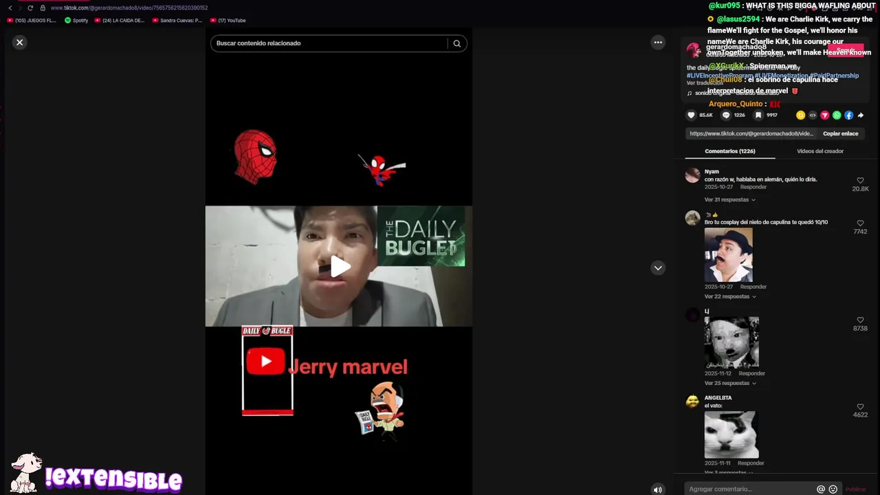Click the search magnifier icon
880x495 pixels.
pyautogui.click(x=456, y=43)
